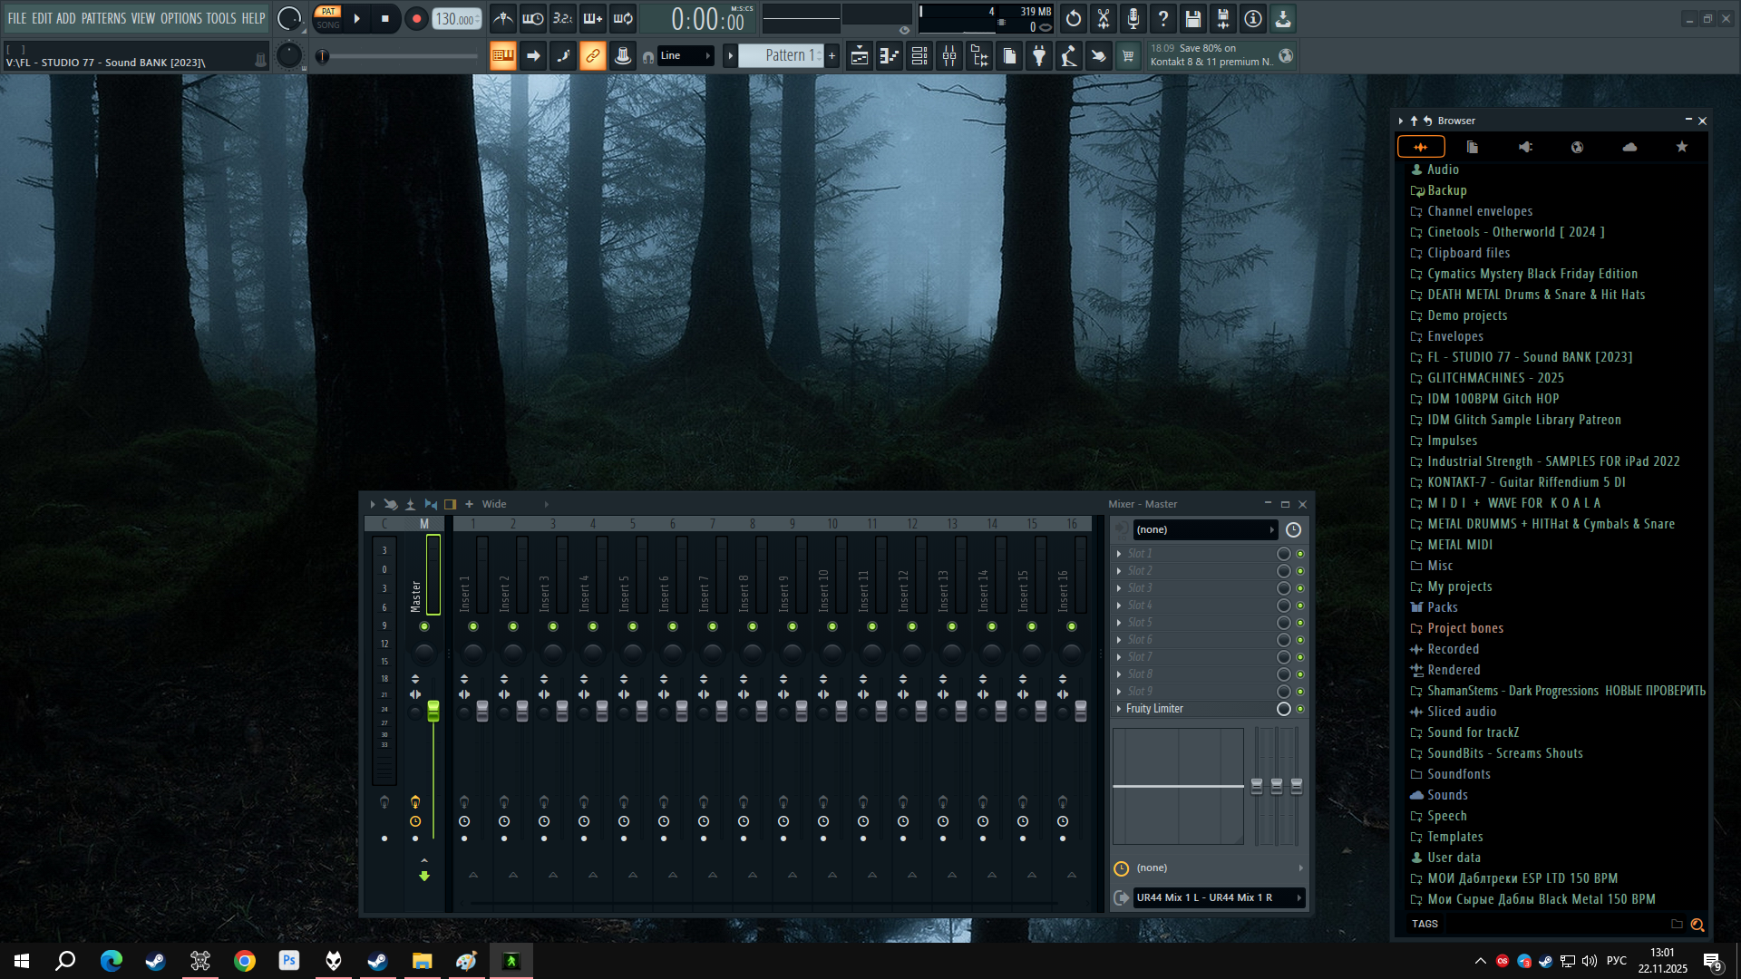Disable Fruity Limiter effect slot

click(x=1299, y=709)
